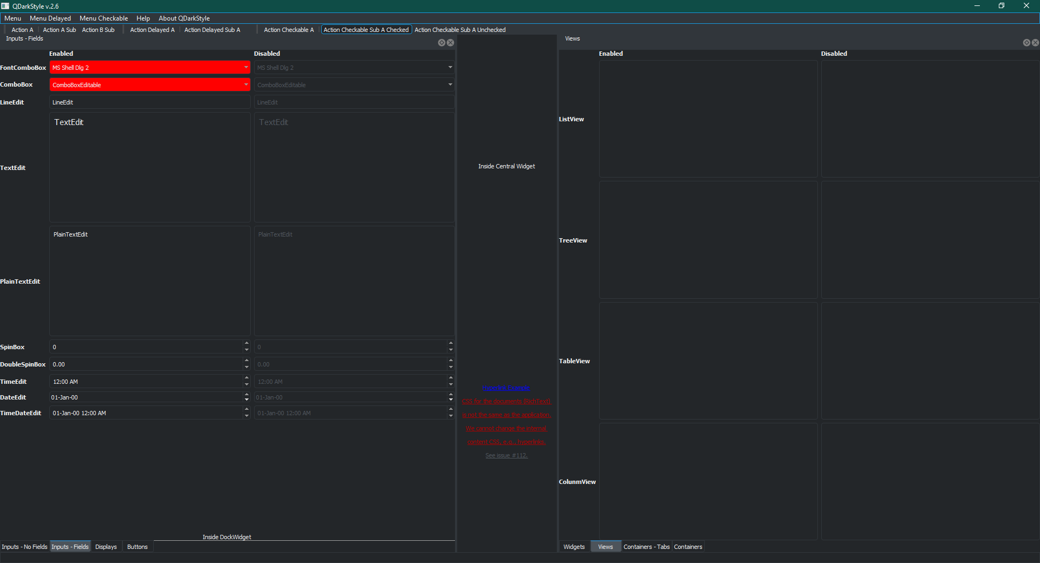Open the FontComboBox dropdown
This screenshot has height=563, width=1040.
click(x=246, y=67)
